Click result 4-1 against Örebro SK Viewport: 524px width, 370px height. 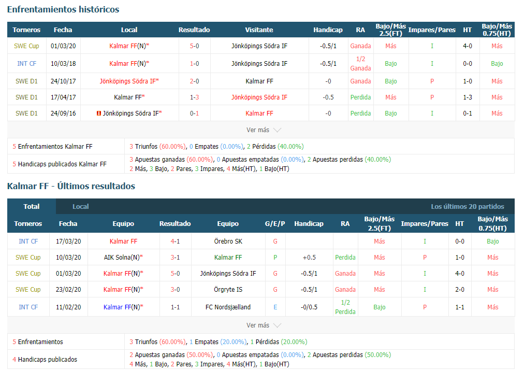click(x=176, y=241)
